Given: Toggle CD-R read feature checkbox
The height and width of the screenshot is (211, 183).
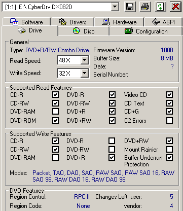Looking at the screenshot, I should click(55, 95).
